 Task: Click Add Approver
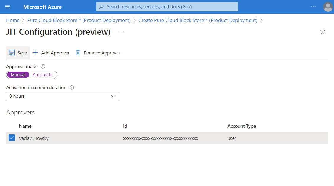51,53
